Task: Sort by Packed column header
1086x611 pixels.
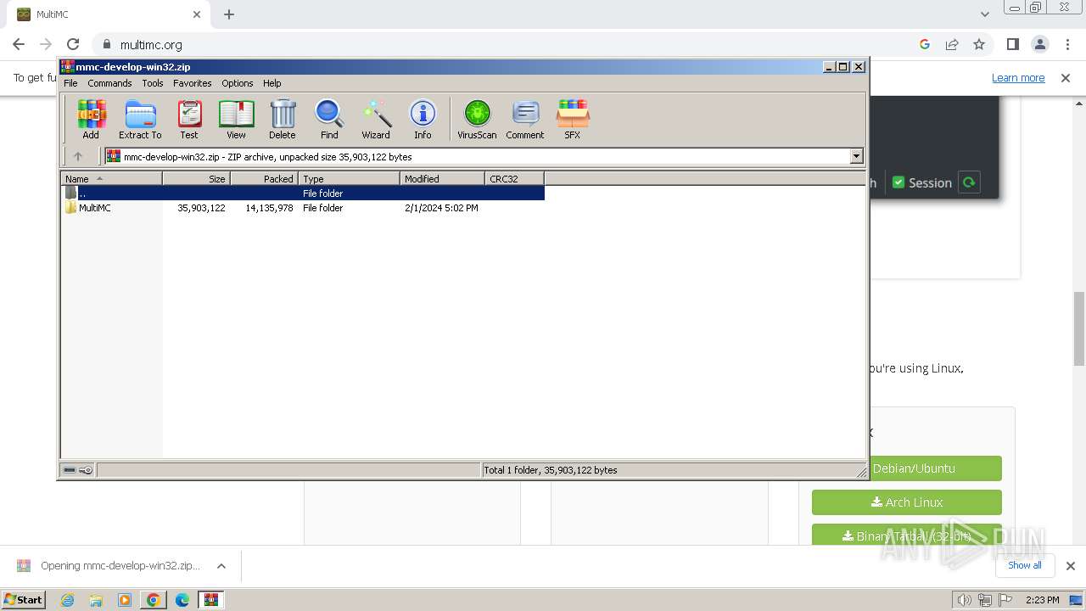Action: pos(264,178)
